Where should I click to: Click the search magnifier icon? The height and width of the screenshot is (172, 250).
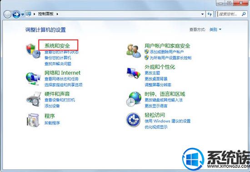click(x=244, y=14)
